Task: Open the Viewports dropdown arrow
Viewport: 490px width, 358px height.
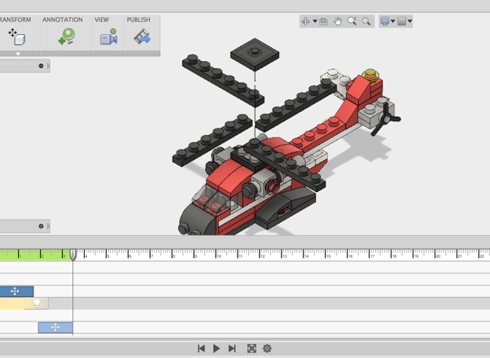Action: click(x=409, y=21)
